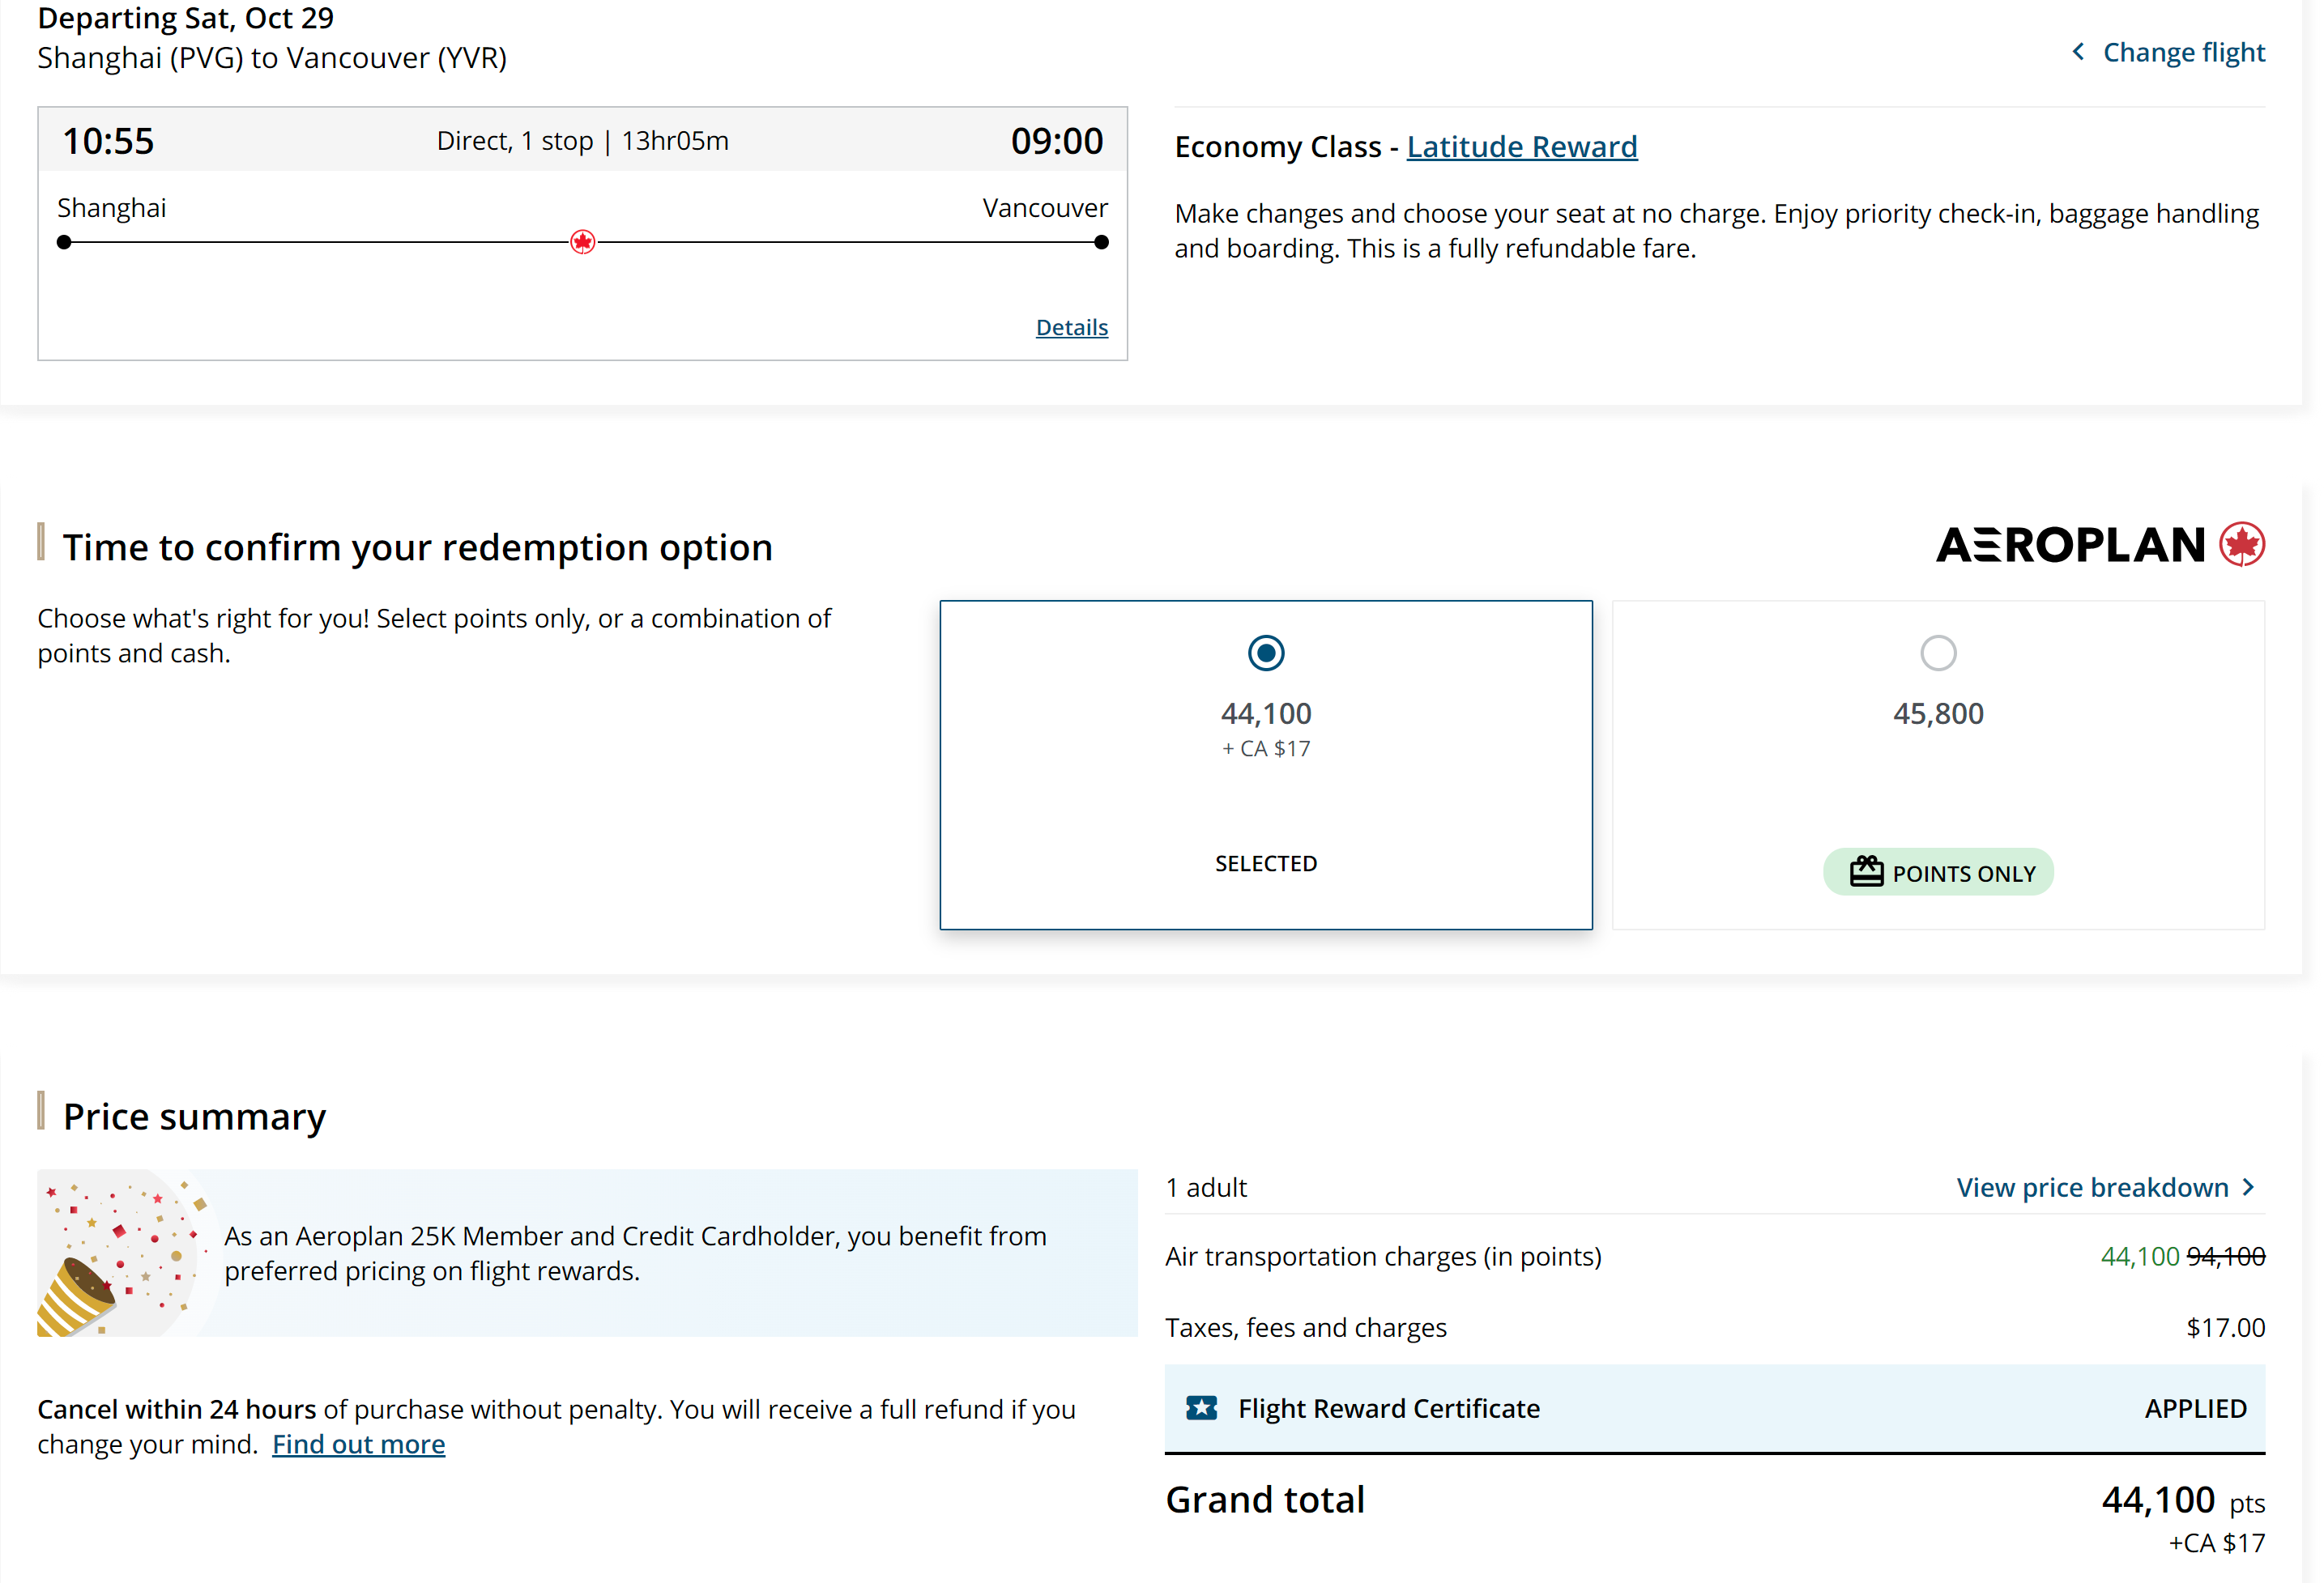Click the Price summary heading
This screenshot has width=2324, height=1583.
(x=194, y=1117)
